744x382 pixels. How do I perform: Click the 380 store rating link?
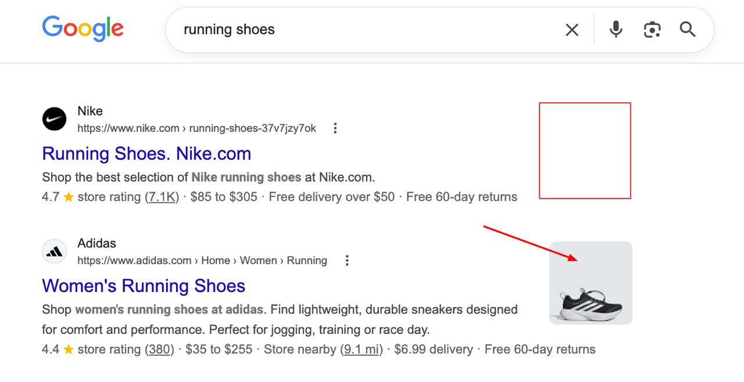click(x=159, y=349)
